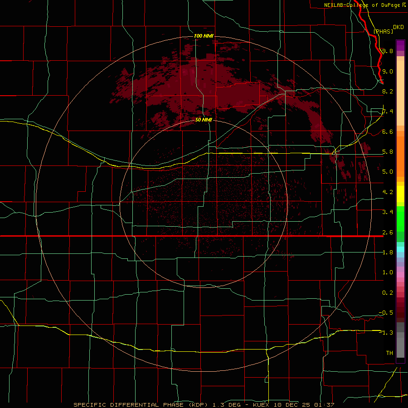Viewport: 408px width, 408px height.
Task: Select the 5.0 scale value
Action: [x=388, y=172]
